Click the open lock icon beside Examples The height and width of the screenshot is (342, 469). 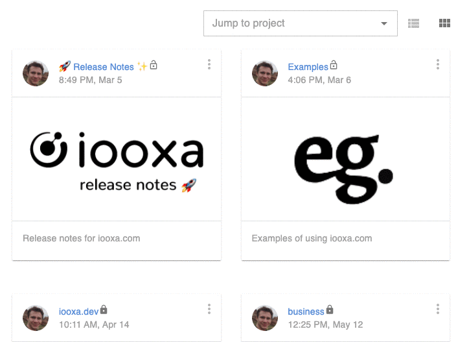(x=334, y=65)
